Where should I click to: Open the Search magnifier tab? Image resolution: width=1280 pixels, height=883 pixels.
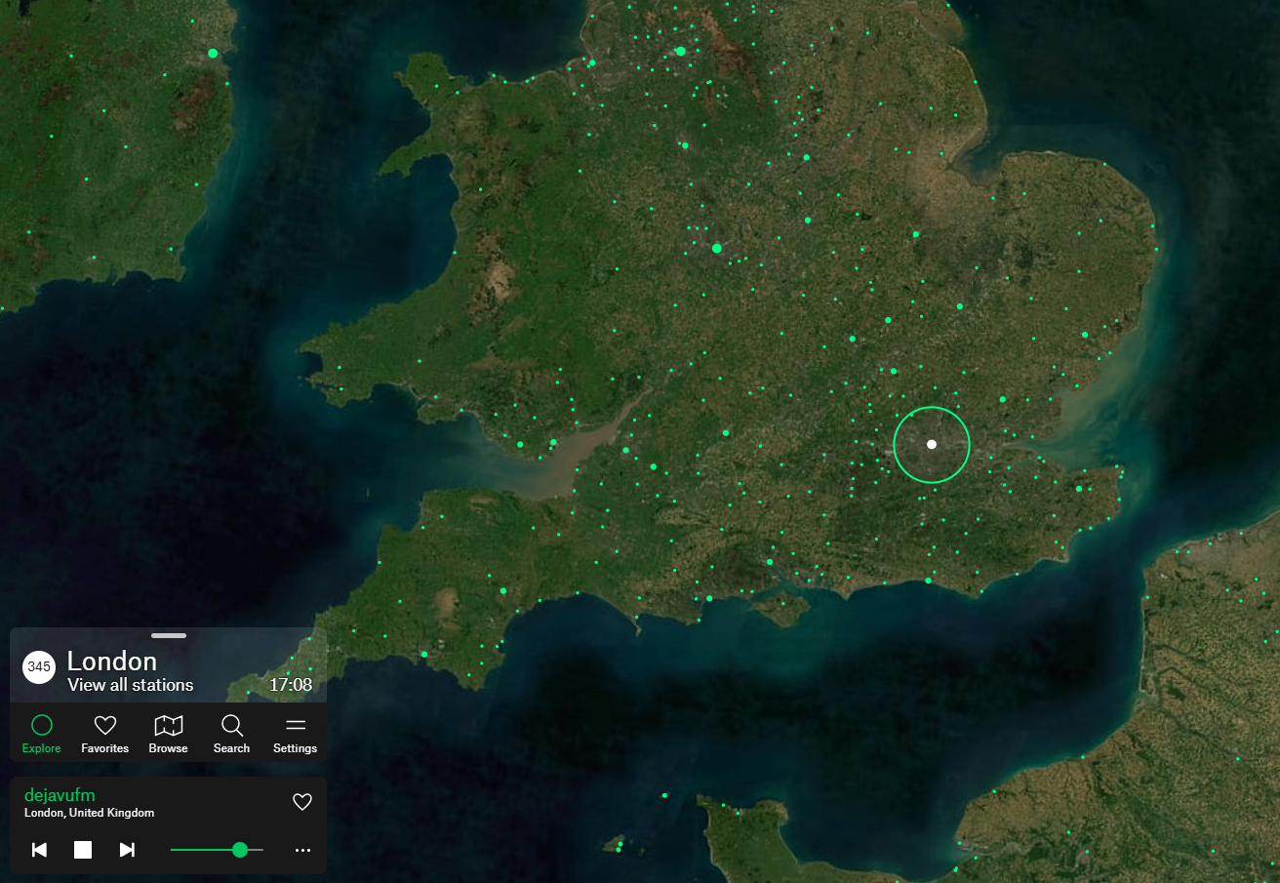(x=231, y=734)
